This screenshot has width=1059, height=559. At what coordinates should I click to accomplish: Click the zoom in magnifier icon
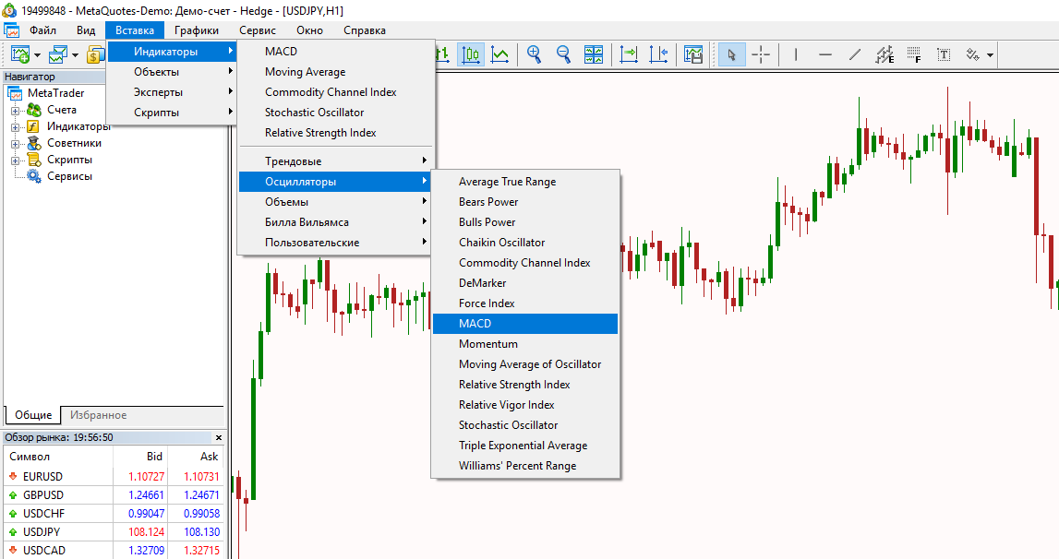click(534, 54)
